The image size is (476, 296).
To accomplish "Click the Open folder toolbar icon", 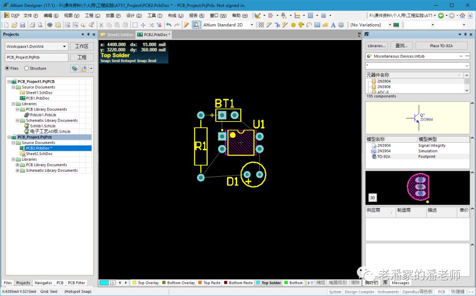I will click(x=14, y=25).
